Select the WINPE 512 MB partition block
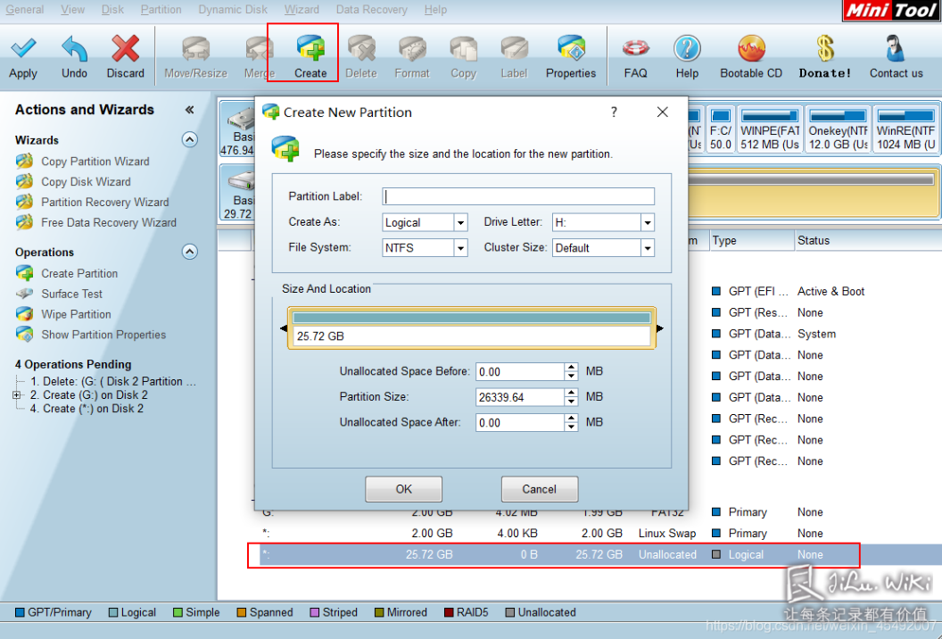The width and height of the screenshot is (942, 639). 770,129
